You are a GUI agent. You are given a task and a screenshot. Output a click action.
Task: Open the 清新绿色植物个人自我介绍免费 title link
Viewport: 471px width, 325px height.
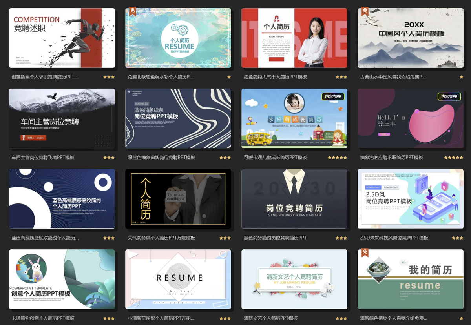click(x=394, y=318)
